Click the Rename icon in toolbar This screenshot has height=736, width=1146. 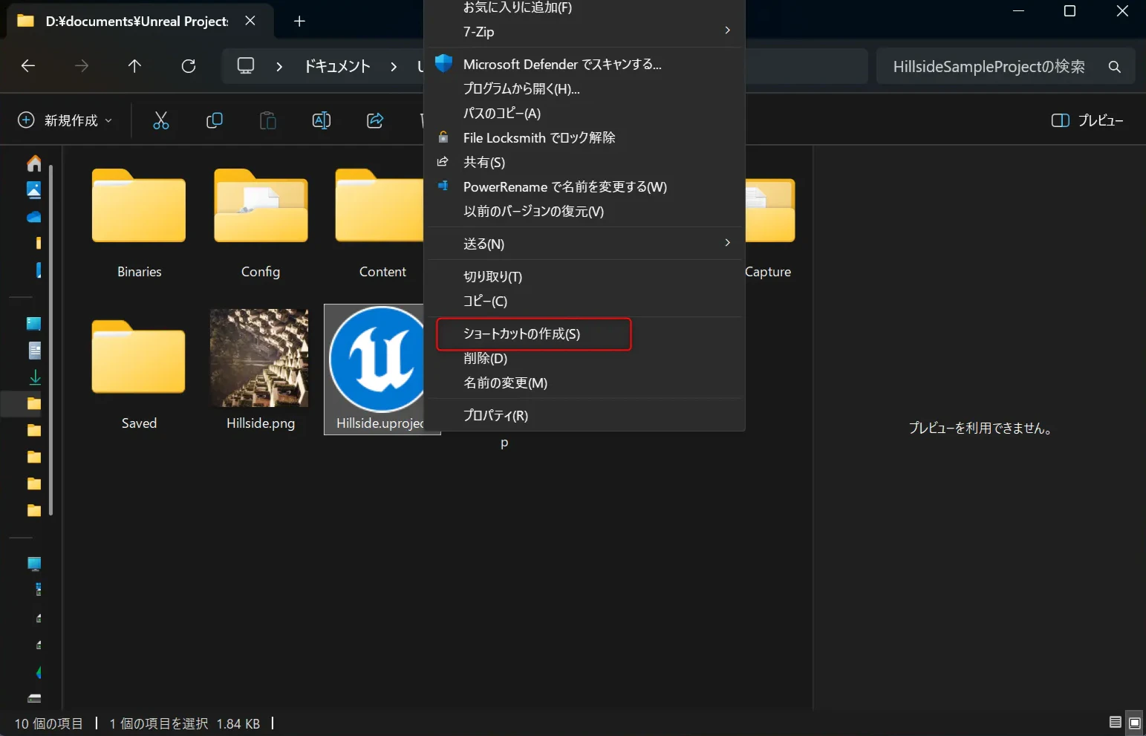tap(322, 120)
